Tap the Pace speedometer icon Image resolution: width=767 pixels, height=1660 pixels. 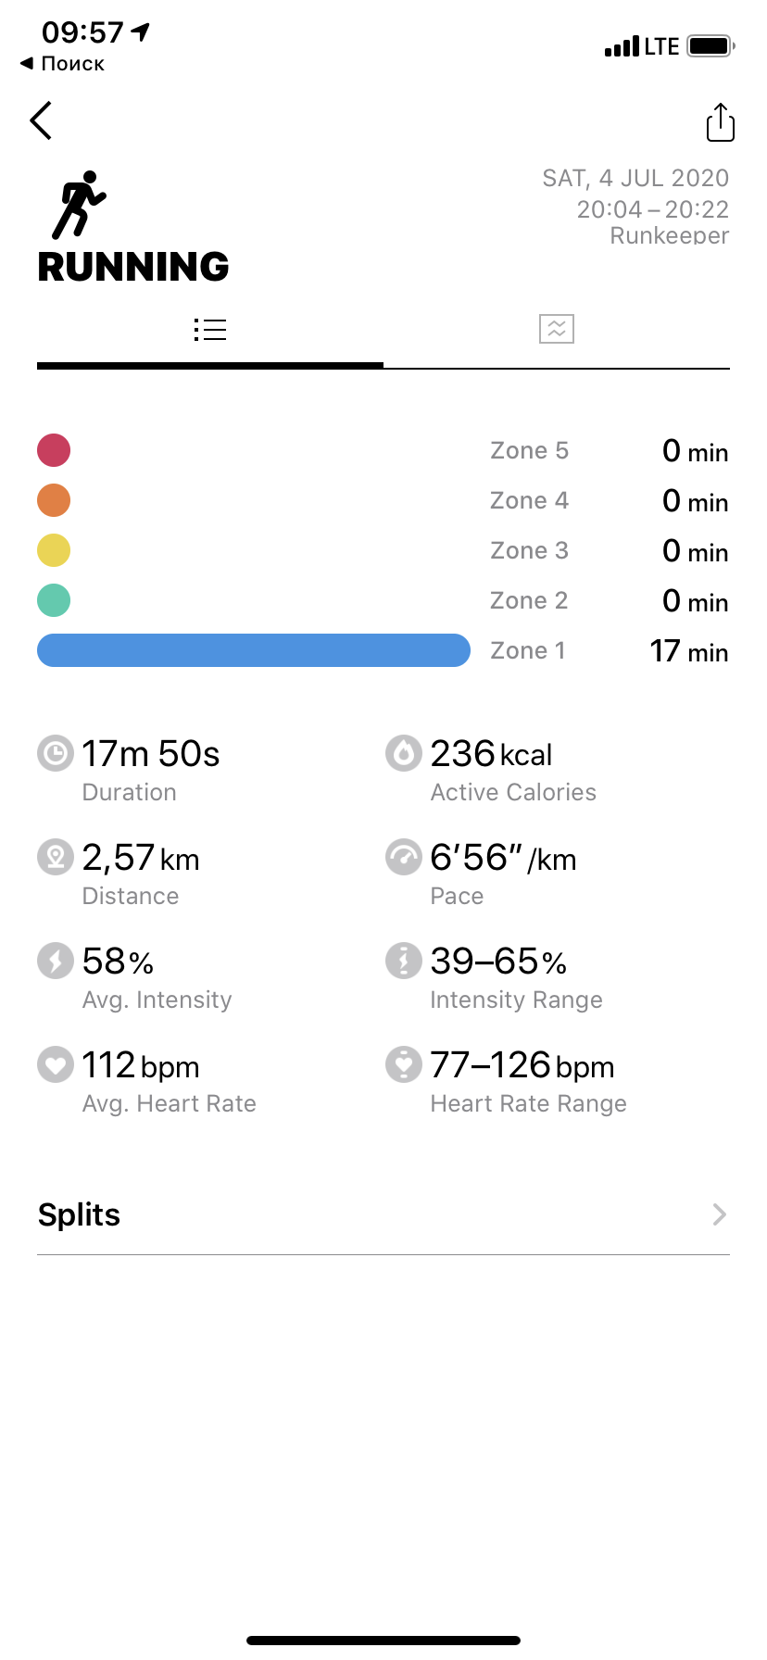point(404,857)
